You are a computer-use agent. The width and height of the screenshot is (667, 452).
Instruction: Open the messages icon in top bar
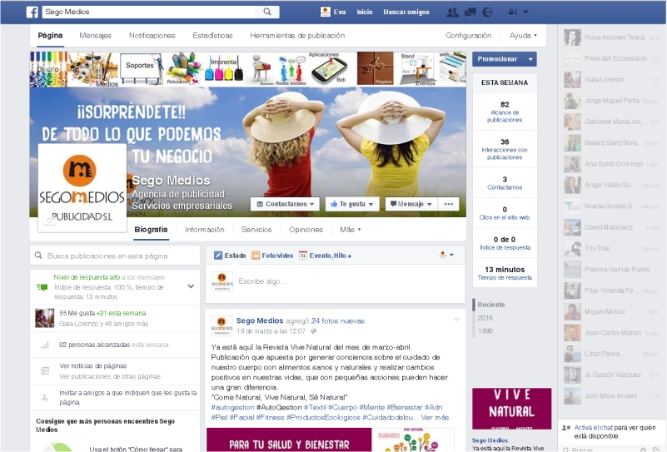pyautogui.click(x=470, y=12)
